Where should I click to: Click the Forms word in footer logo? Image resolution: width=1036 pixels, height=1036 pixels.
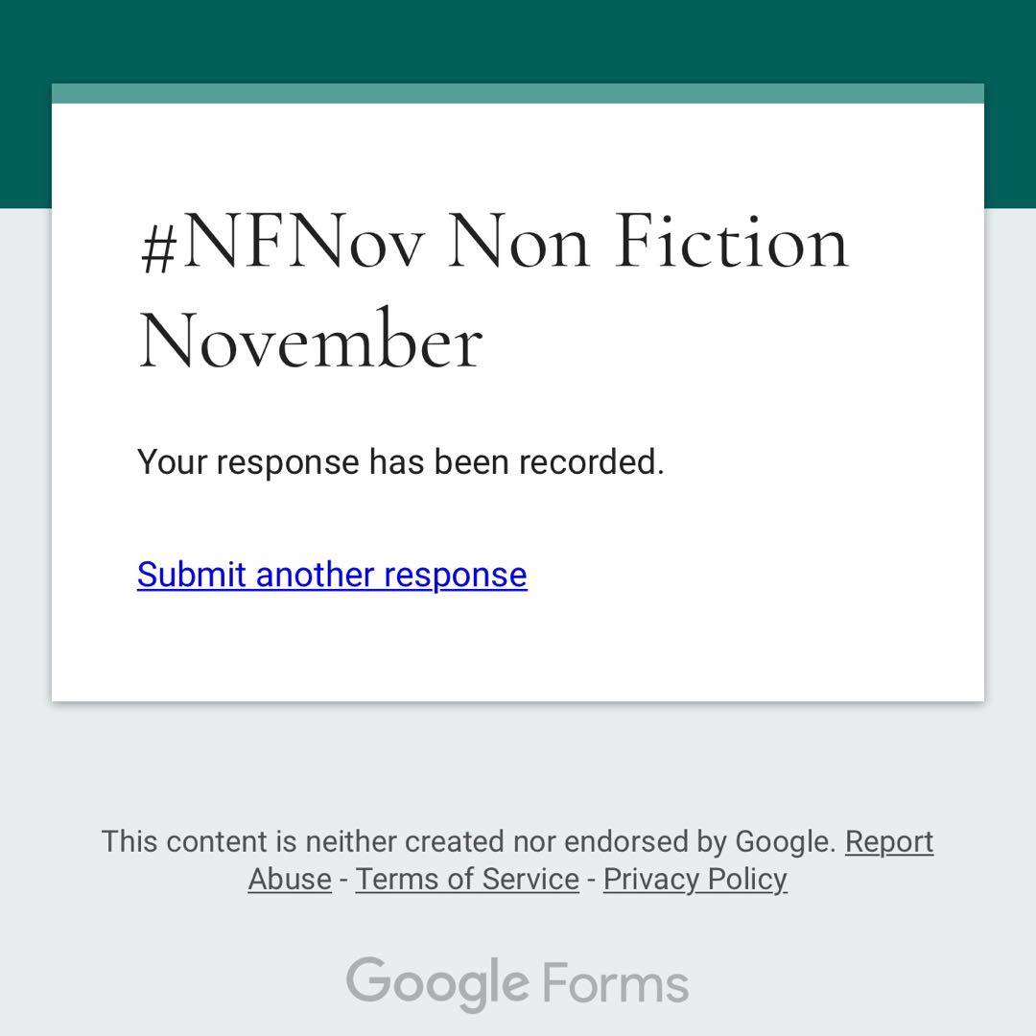[x=615, y=983]
